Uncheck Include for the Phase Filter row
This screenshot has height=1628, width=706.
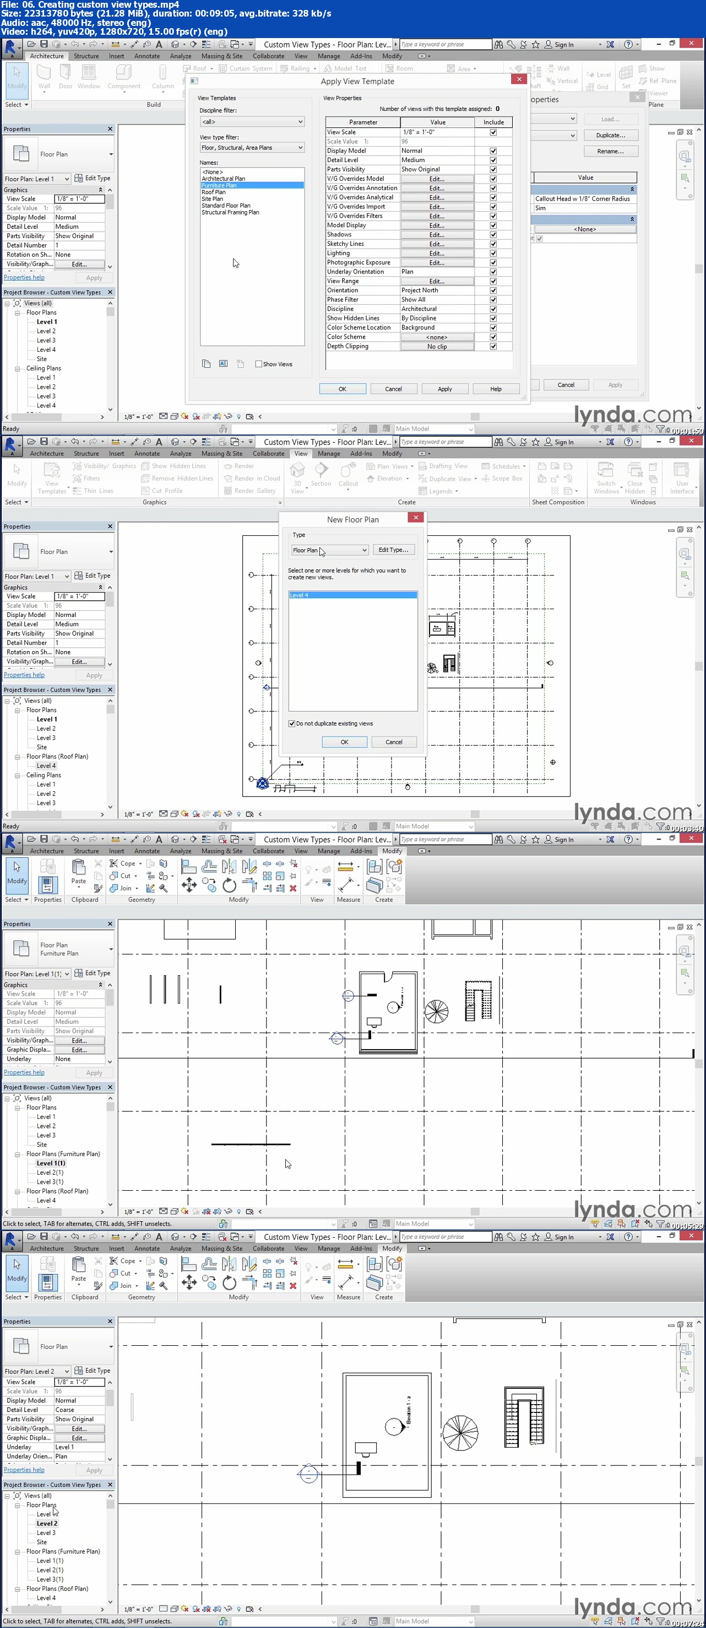[493, 299]
